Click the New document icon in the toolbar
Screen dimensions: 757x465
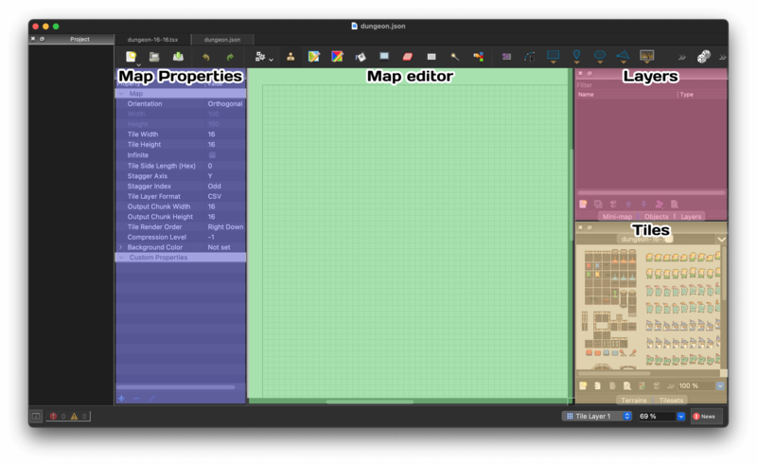(x=131, y=57)
